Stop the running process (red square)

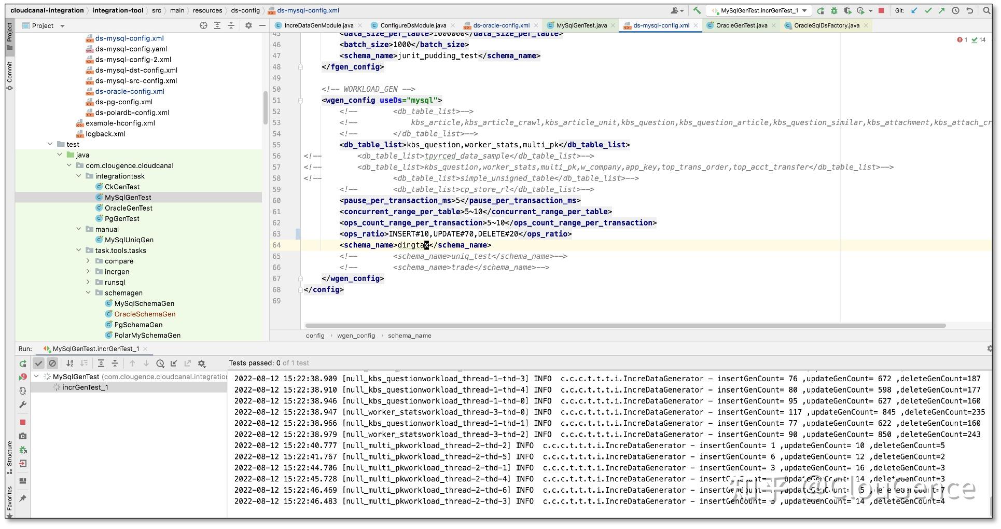[x=881, y=10]
